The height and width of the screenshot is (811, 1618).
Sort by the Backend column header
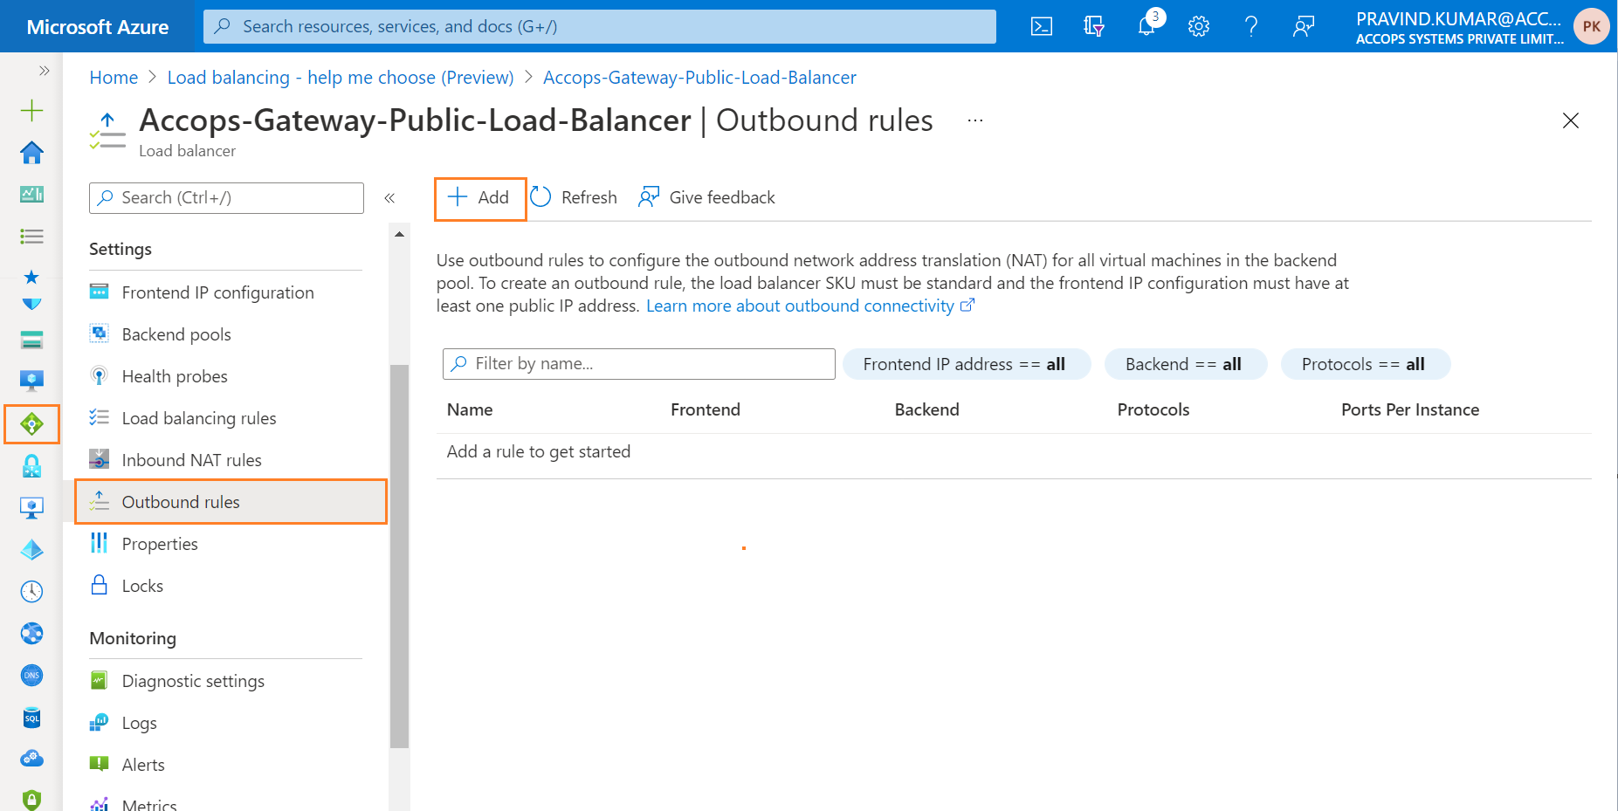[926, 410]
